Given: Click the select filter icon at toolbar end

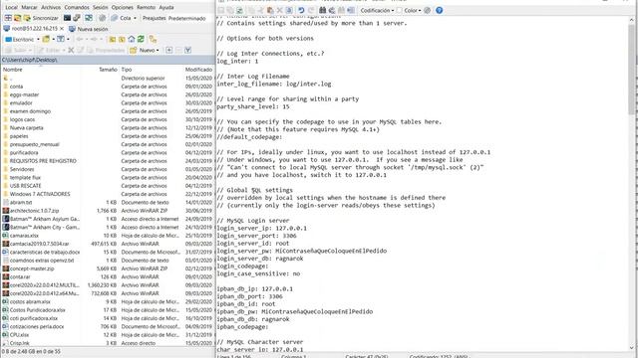Looking at the screenshot, I should tap(187, 50).
